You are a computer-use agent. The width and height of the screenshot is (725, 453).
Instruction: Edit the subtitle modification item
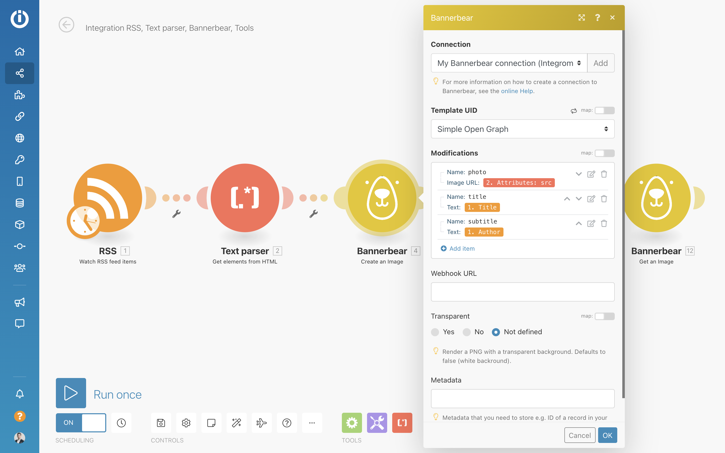tap(591, 223)
